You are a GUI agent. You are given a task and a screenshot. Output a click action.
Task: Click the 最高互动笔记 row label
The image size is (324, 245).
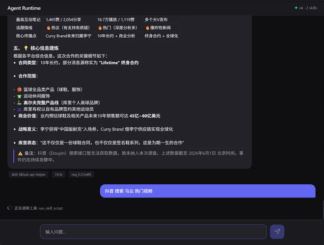click(28, 20)
